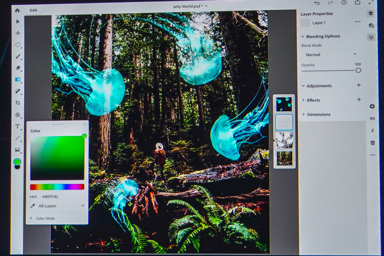Click the black background color swatch
The height and width of the screenshot is (256, 384).
tap(17, 168)
